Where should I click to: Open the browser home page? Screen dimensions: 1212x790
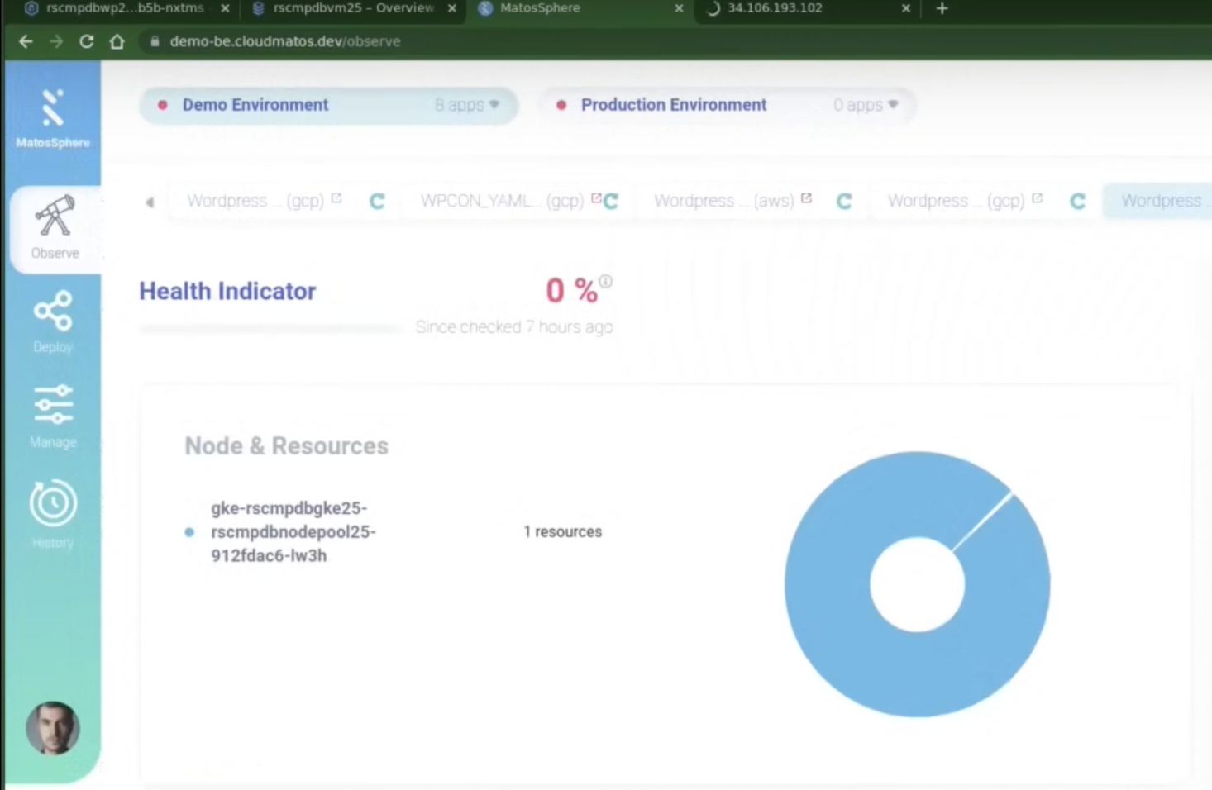[x=117, y=41]
